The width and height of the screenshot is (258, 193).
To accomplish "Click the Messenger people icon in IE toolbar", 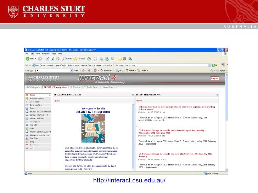I will click(x=130, y=59).
